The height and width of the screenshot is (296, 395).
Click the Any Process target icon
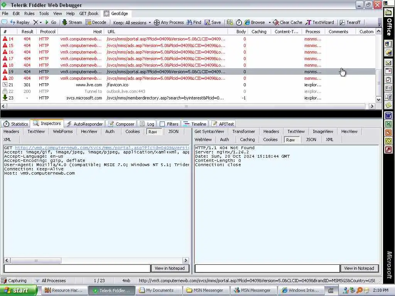tap(157, 22)
